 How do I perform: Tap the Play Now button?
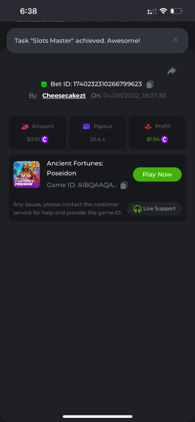coord(157,174)
